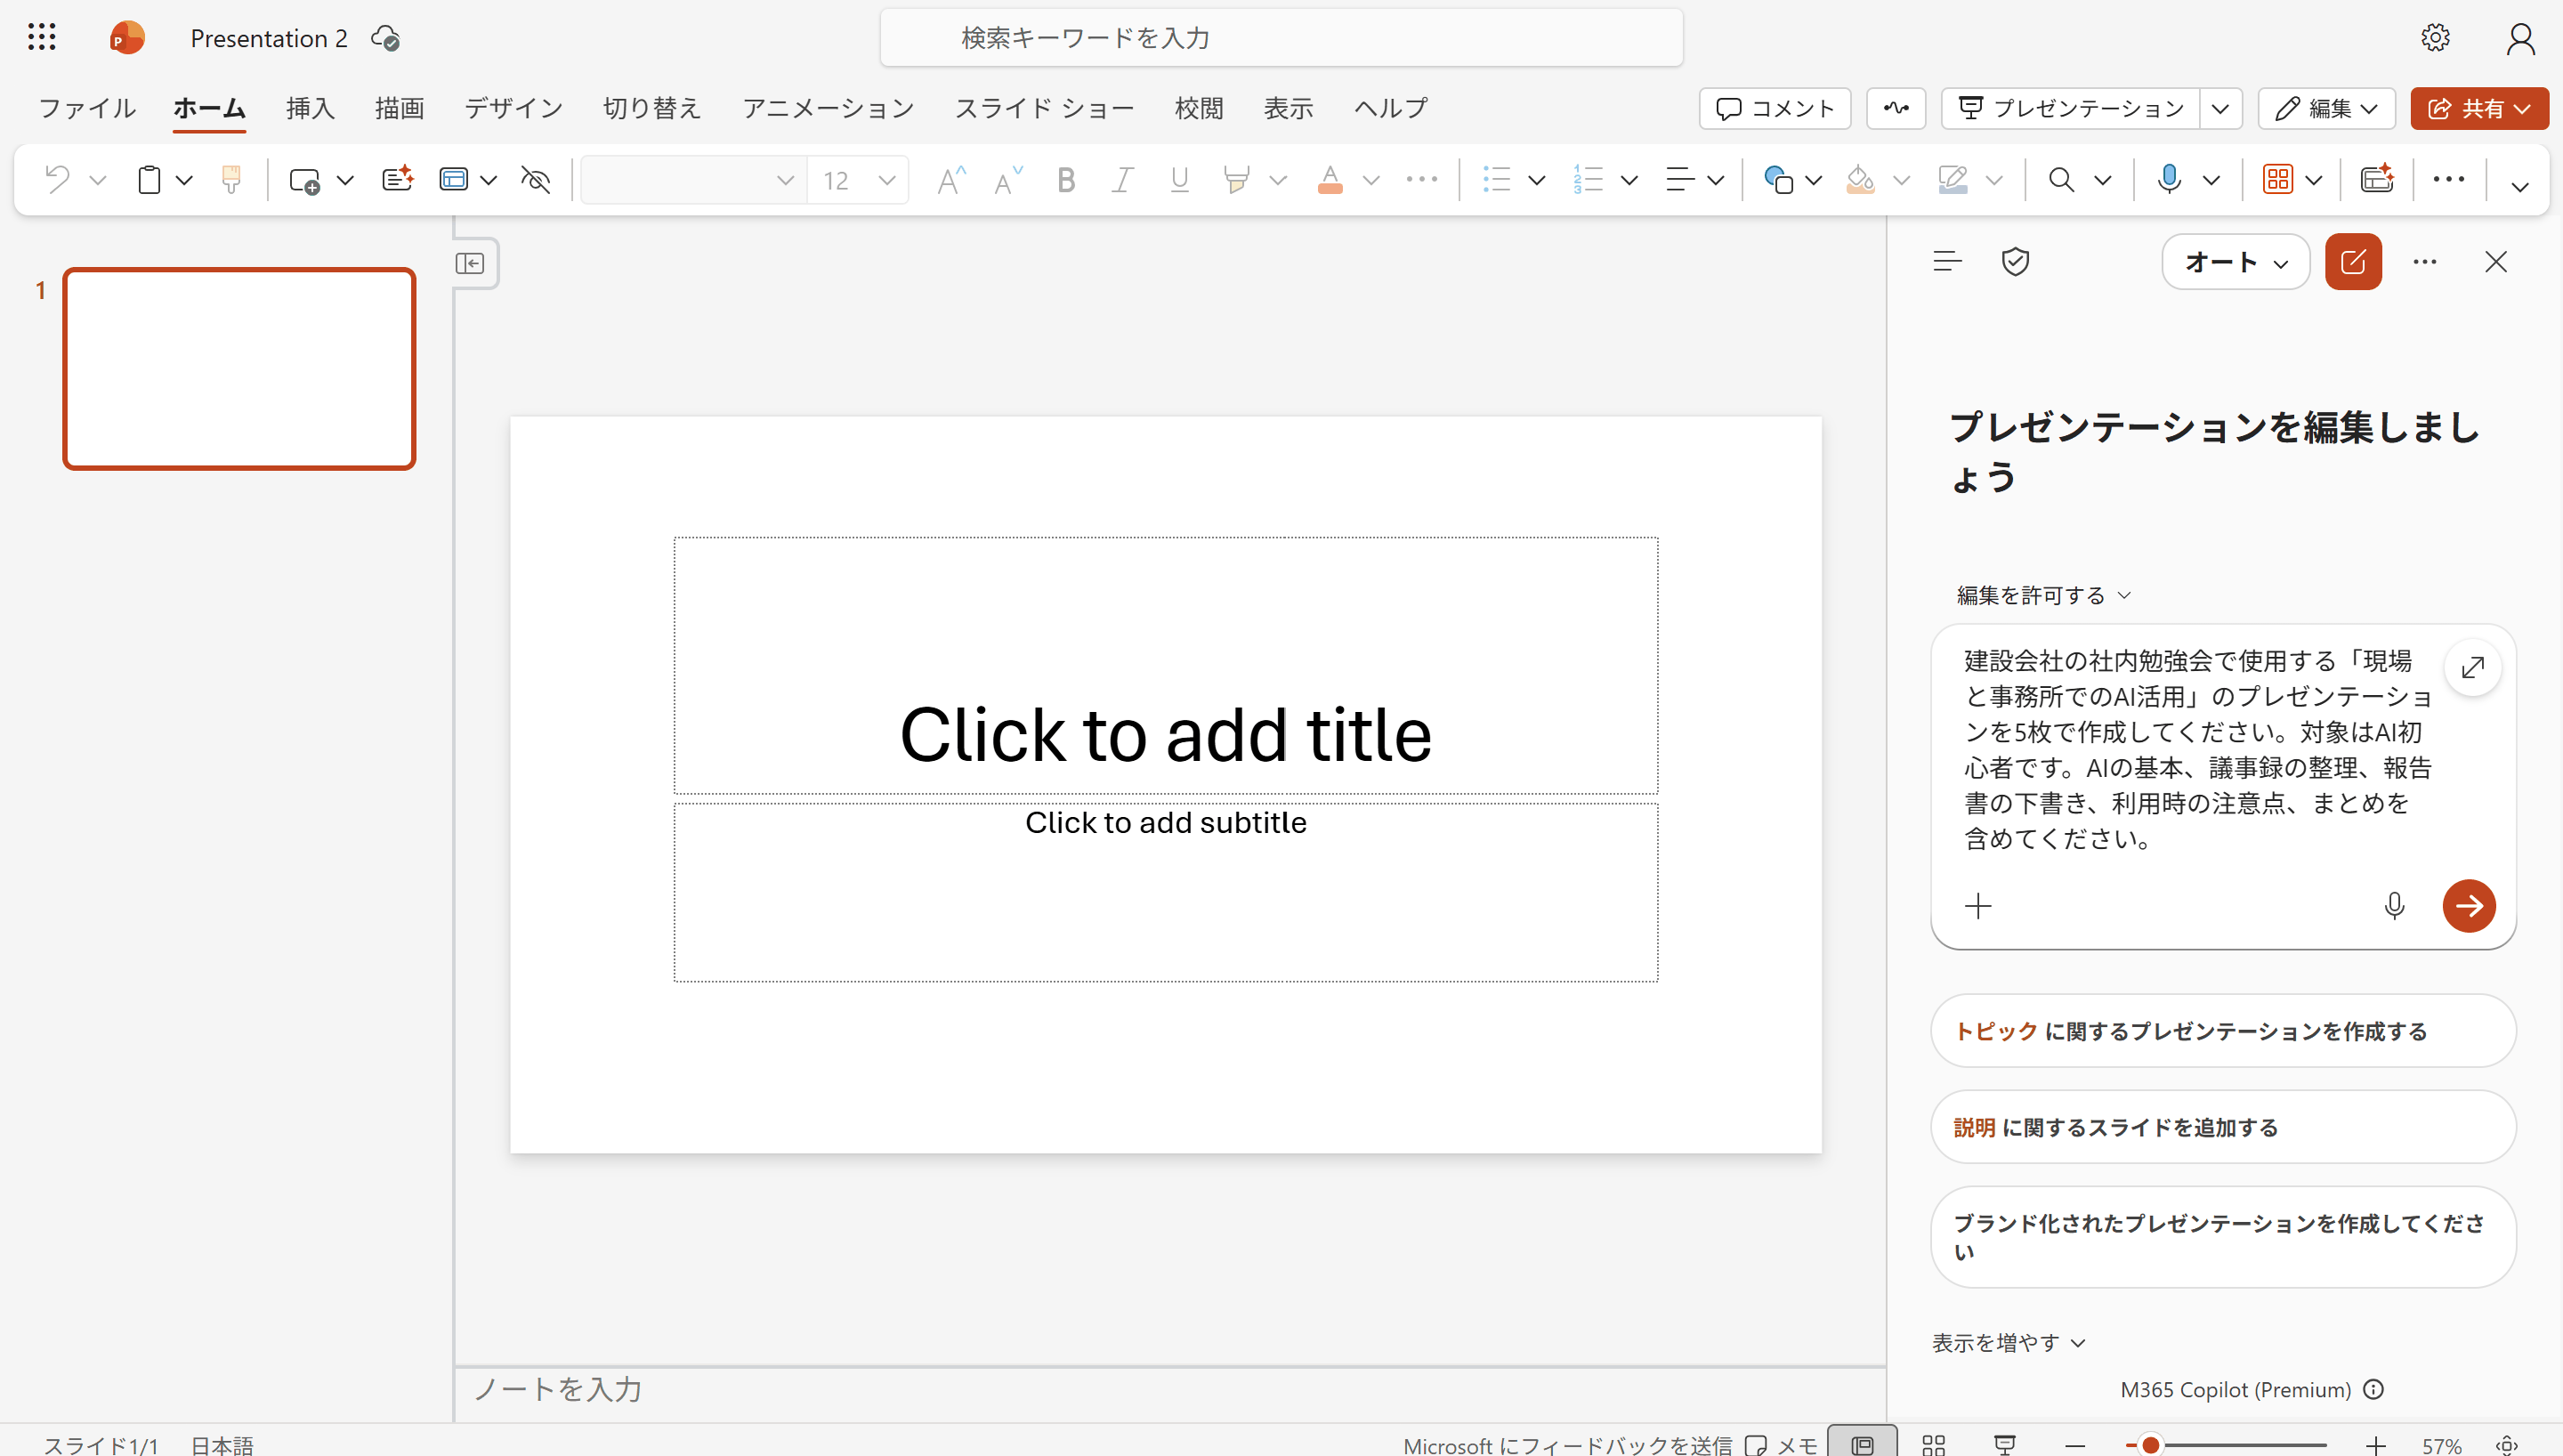The image size is (2563, 1456).
Task: Open the オート mode dropdown
Action: [x=2236, y=262]
